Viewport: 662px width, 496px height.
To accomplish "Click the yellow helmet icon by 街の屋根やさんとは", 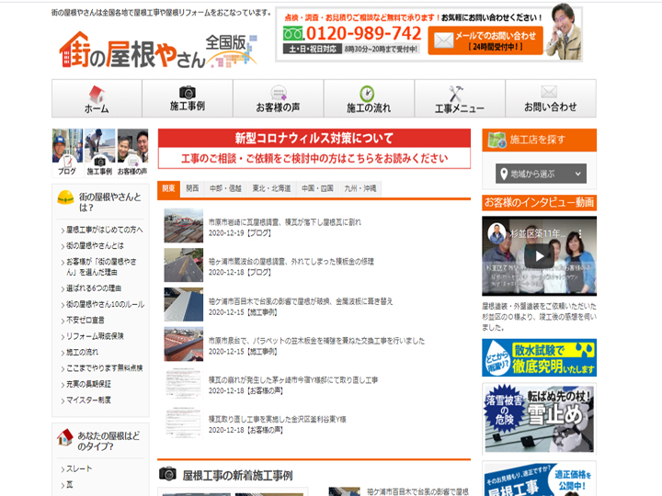I will (x=65, y=197).
